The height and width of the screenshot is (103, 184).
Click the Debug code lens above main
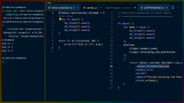click(x=69, y=16)
